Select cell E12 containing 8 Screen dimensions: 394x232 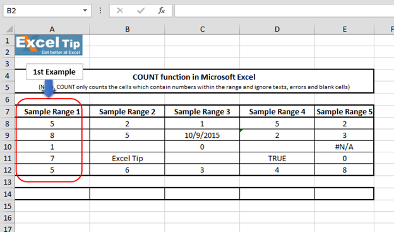[x=345, y=170]
